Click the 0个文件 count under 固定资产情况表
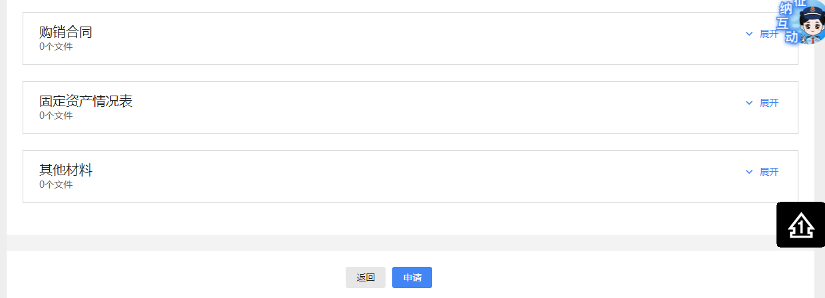 coord(56,115)
